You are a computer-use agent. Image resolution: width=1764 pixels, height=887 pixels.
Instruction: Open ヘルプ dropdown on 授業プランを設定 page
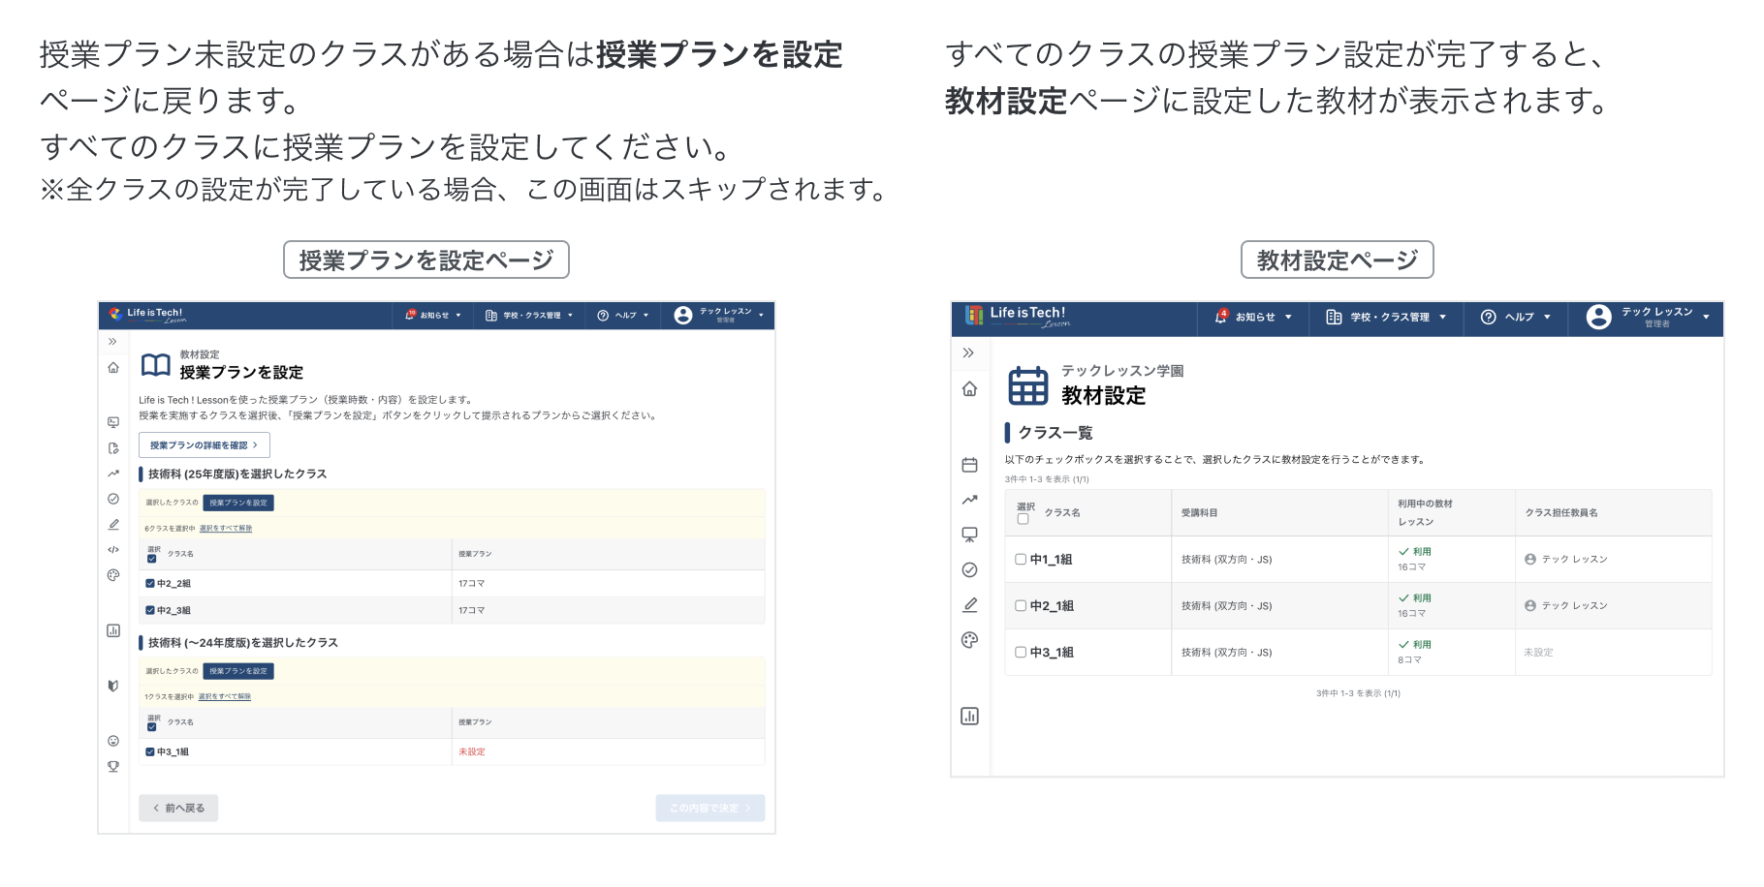click(623, 316)
